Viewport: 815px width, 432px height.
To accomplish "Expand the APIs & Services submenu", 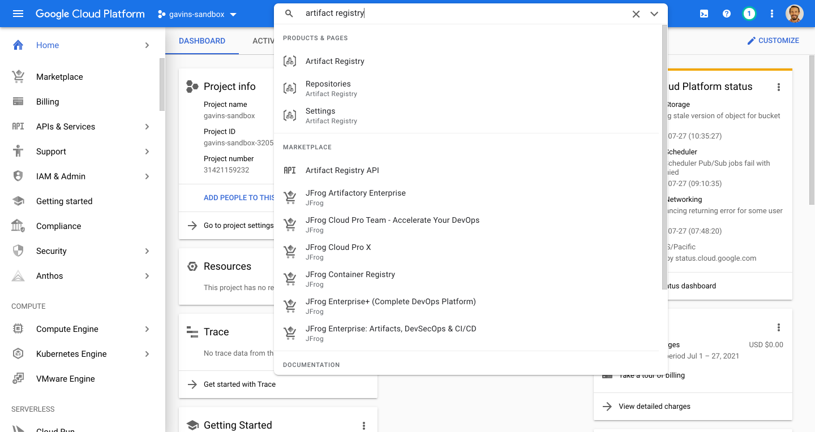I will [147, 127].
